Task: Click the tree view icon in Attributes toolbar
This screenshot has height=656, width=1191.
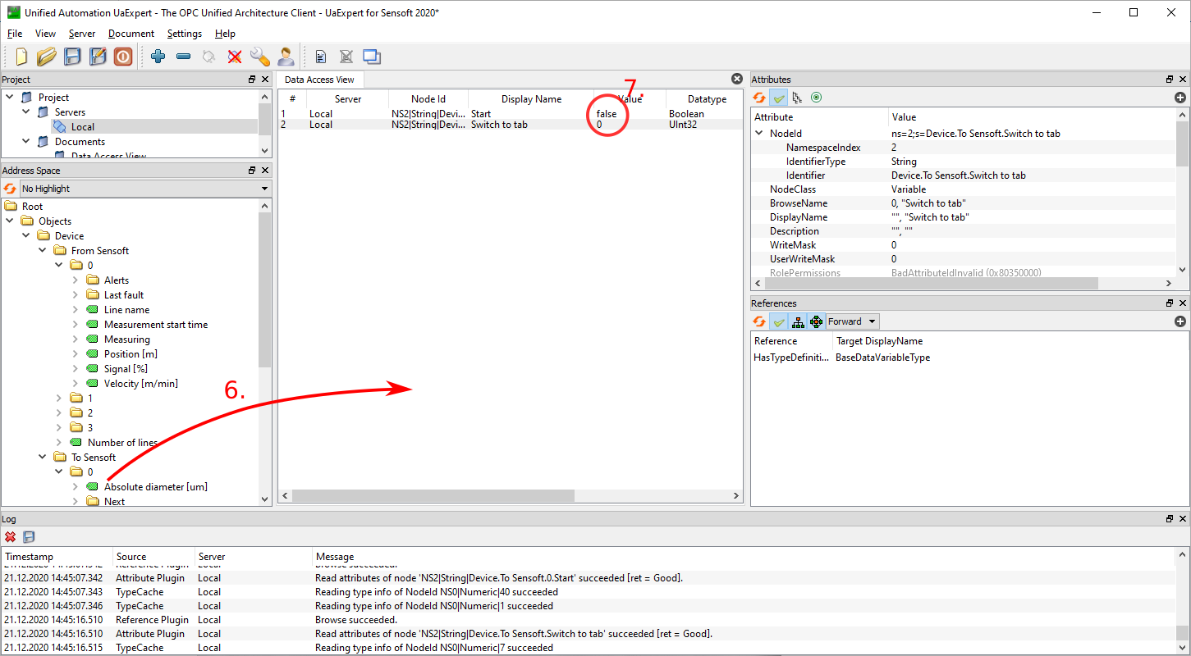Action: tap(797, 98)
